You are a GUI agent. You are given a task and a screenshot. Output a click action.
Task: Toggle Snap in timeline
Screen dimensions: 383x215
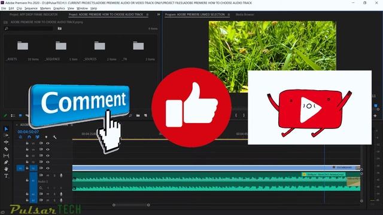29,137
